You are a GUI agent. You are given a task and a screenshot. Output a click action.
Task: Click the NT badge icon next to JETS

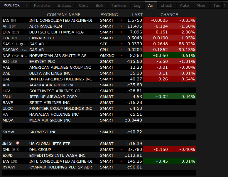click(18, 143)
